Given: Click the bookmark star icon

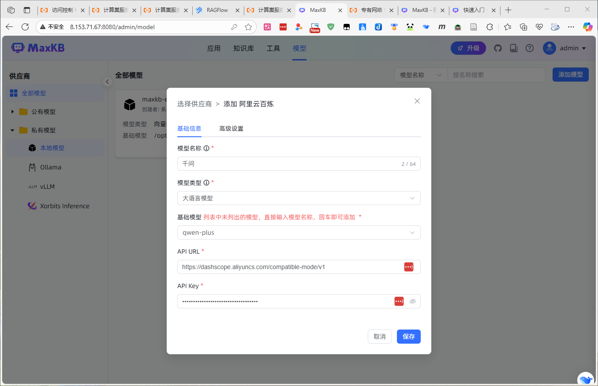Looking at the screenshot, I should (x=248, y=27).
